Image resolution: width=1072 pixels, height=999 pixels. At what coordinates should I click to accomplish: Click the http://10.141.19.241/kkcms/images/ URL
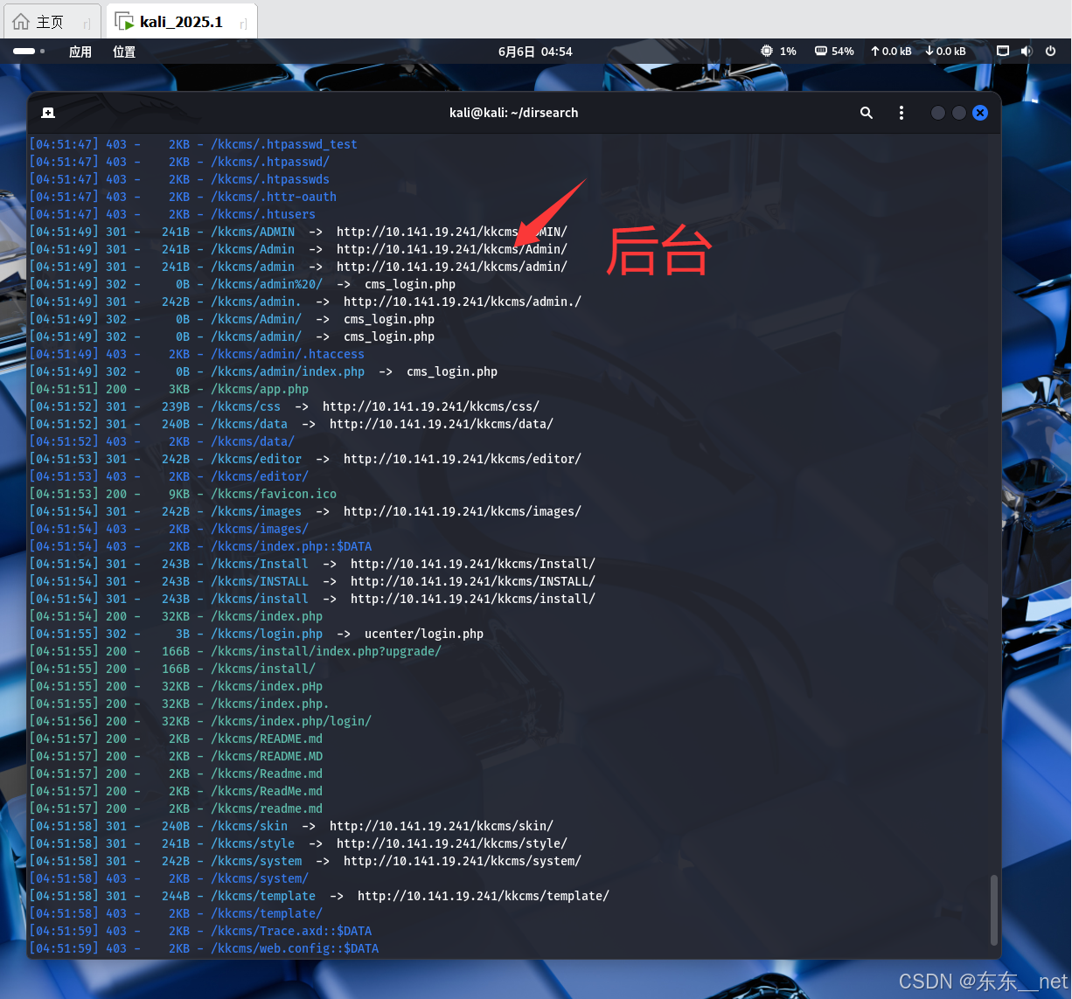(x=463, y=511)
